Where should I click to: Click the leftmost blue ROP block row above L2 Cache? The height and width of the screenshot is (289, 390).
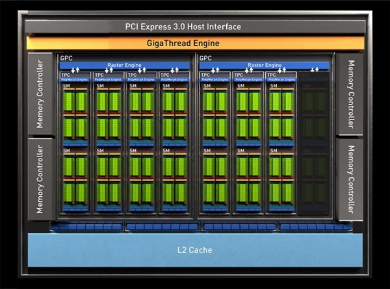click(86, 227)
